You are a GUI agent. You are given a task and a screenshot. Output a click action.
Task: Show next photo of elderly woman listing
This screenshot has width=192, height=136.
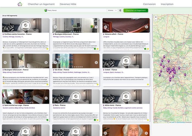tap(146, 133)
